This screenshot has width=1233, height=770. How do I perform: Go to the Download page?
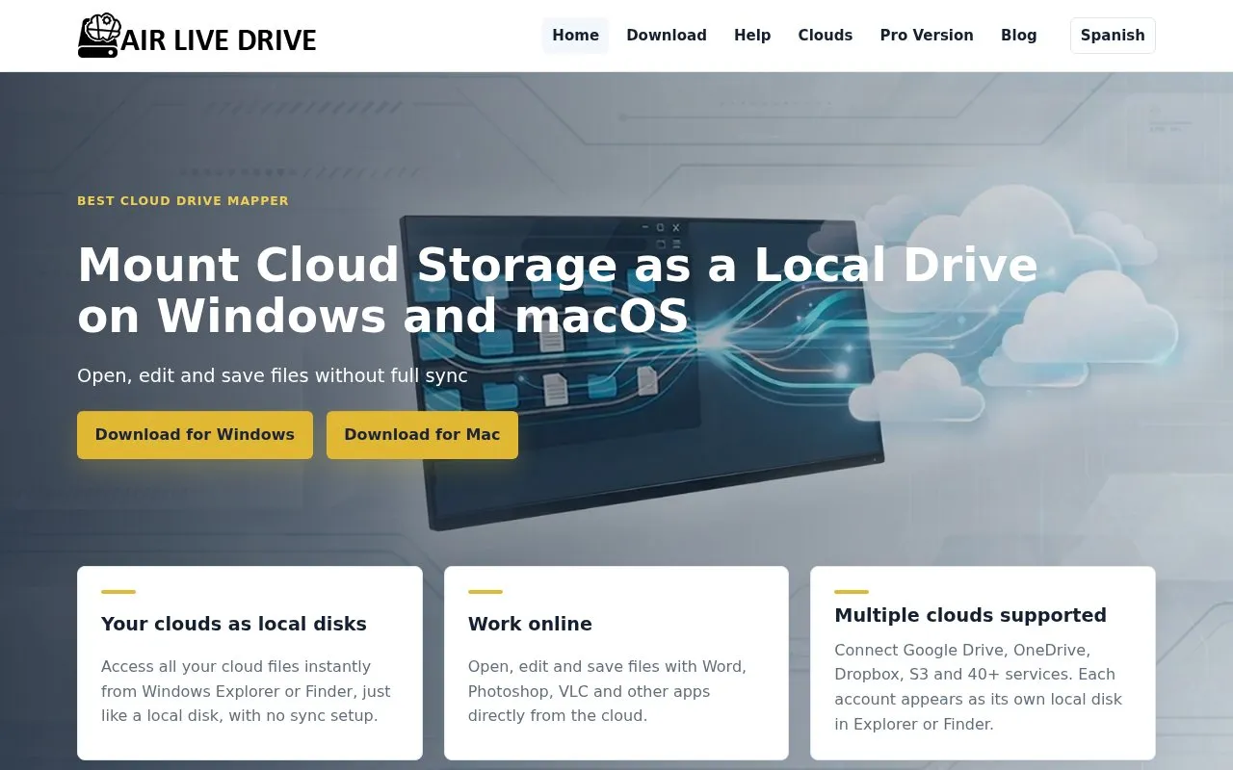tap(667, 36)
